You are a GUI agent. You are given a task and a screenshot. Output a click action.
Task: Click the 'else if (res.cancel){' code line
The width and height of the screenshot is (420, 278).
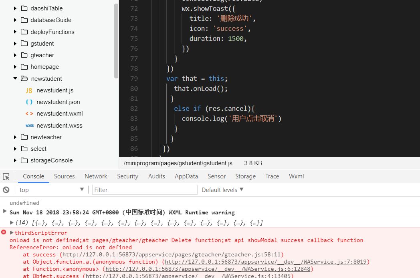coord(214,108)
